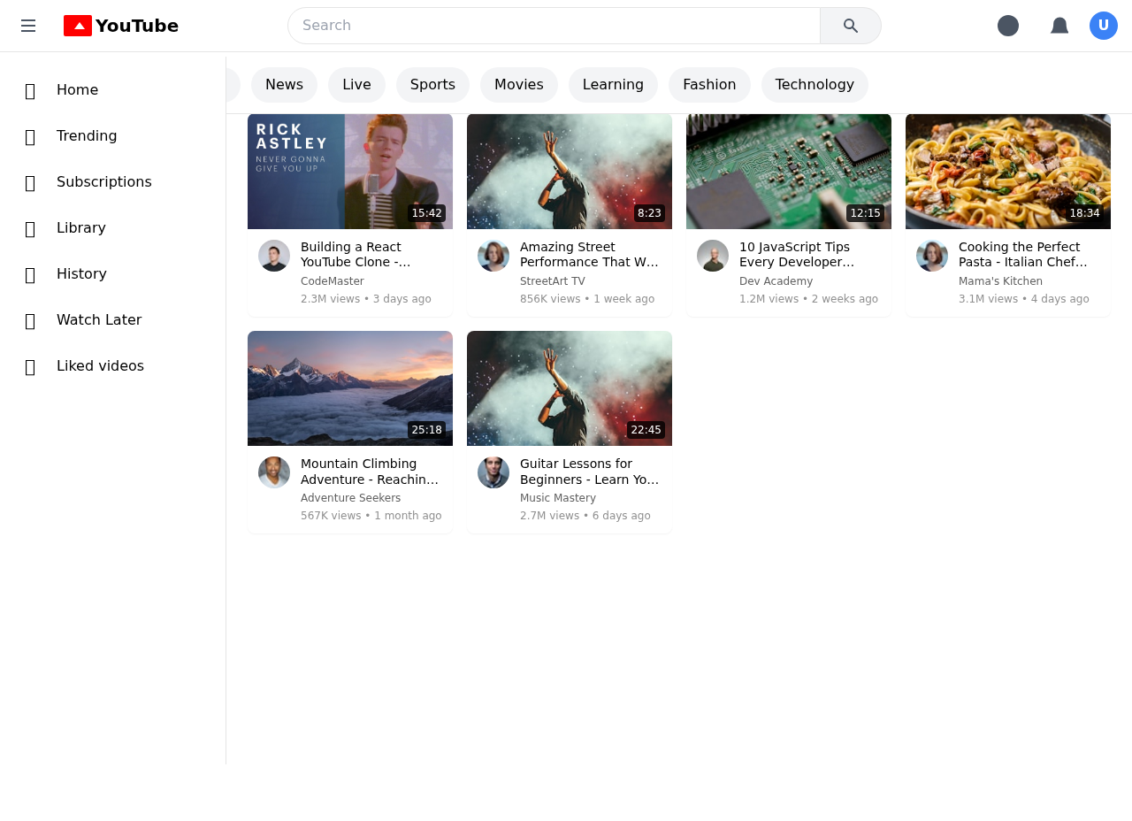Filter videos by Sports
1132x821 pixels.
point(432,84)
